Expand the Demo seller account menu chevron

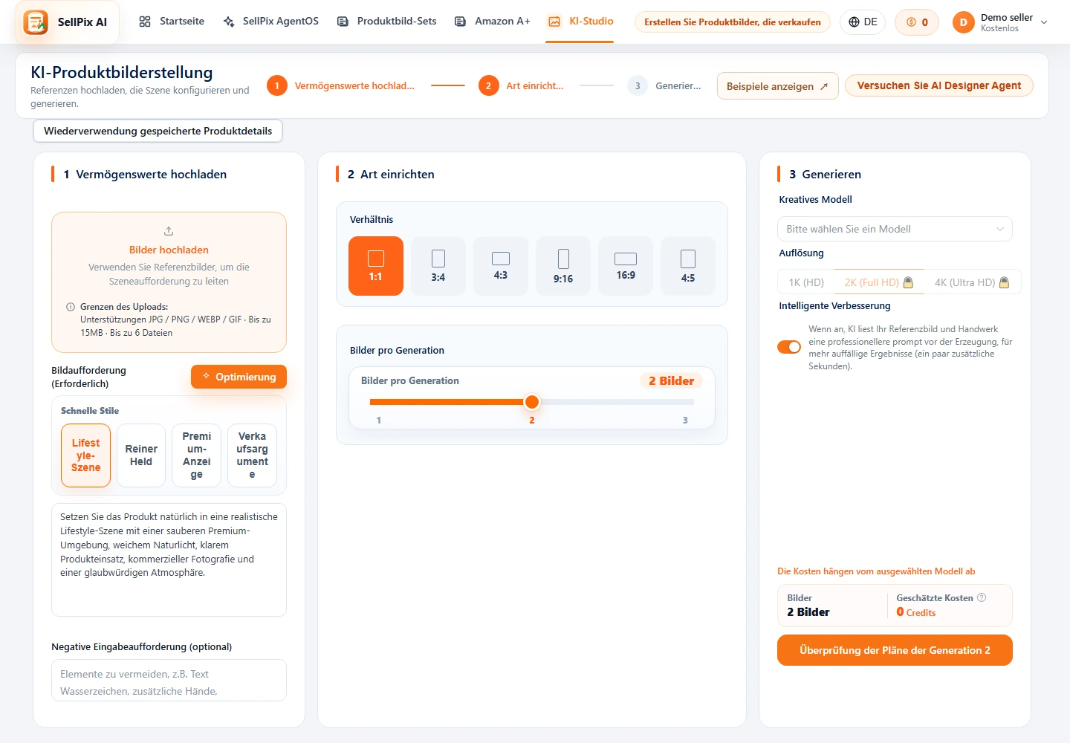coord(1044,22)
